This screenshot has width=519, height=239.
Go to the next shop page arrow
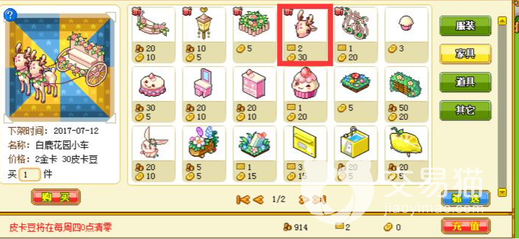[303, 199]
